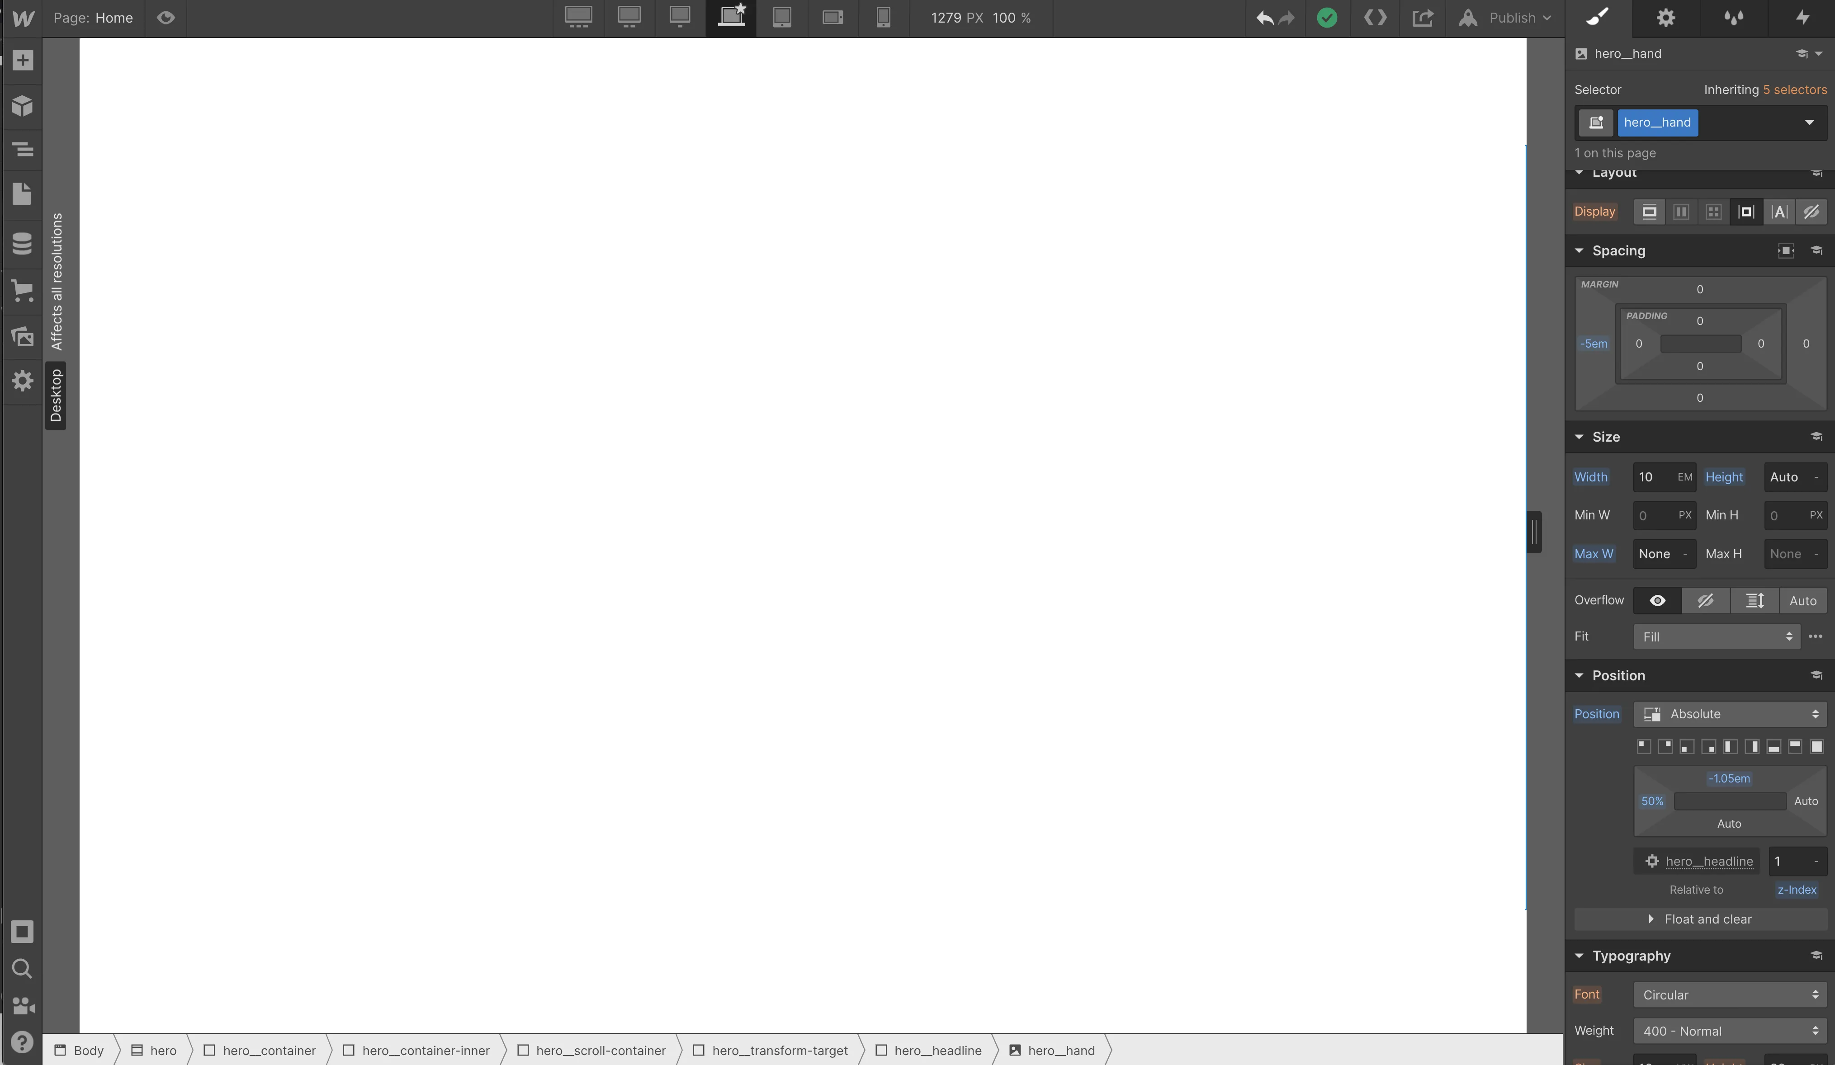Click the Export Code icon

1374,18
